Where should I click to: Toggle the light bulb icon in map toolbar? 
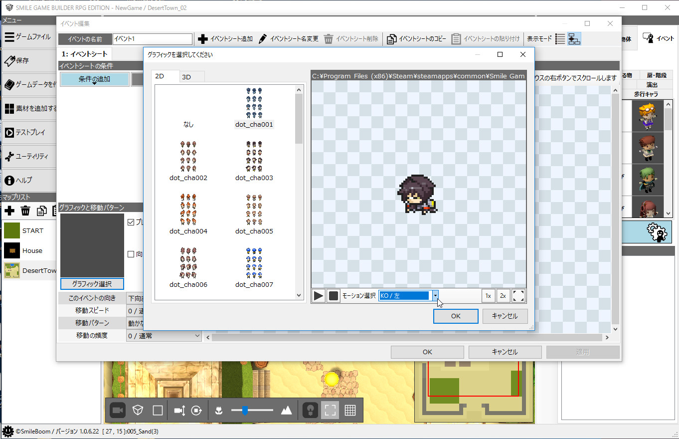pos(310,410)
